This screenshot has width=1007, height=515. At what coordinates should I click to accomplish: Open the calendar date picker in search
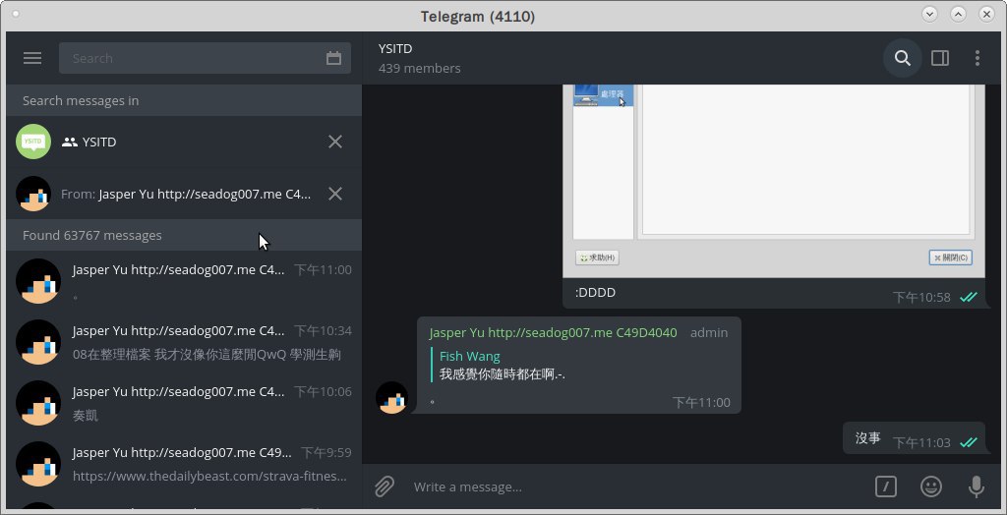point(333,58)
